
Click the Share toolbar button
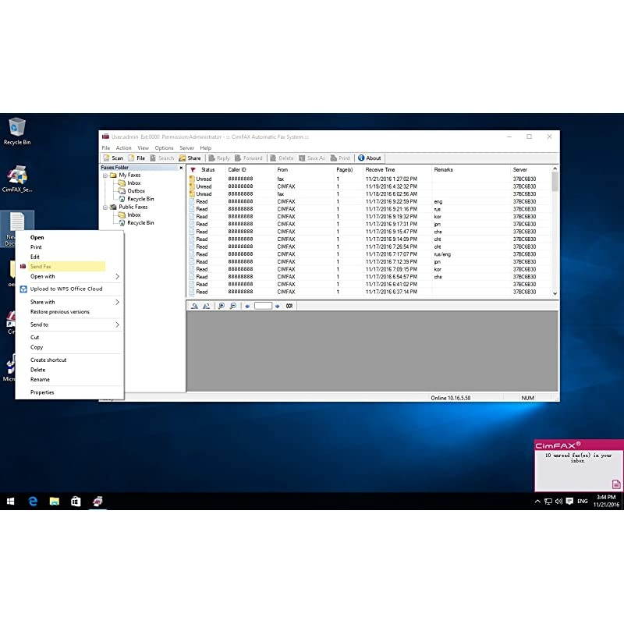coord(190,158)
